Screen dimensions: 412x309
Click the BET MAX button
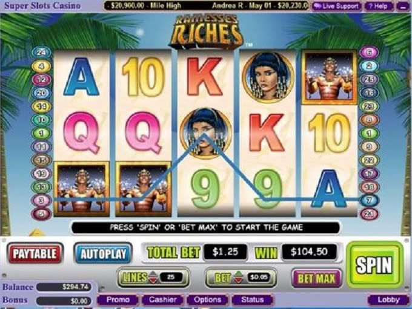(316, 278)
